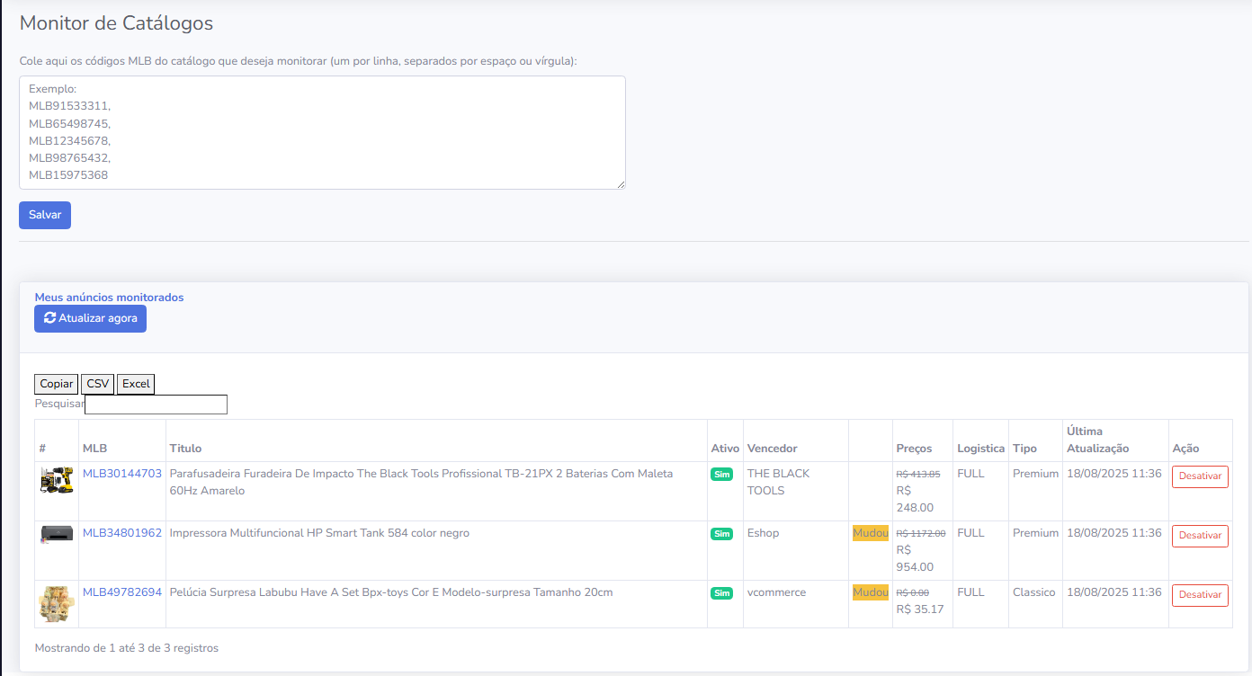Sort by Última Atualização column

pos(1097,440)
